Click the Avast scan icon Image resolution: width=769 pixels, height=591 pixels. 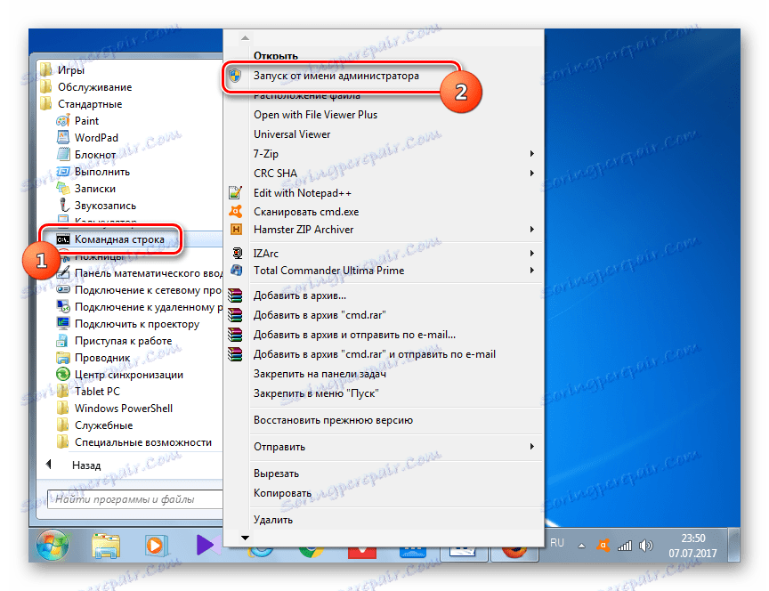[235, 211]
